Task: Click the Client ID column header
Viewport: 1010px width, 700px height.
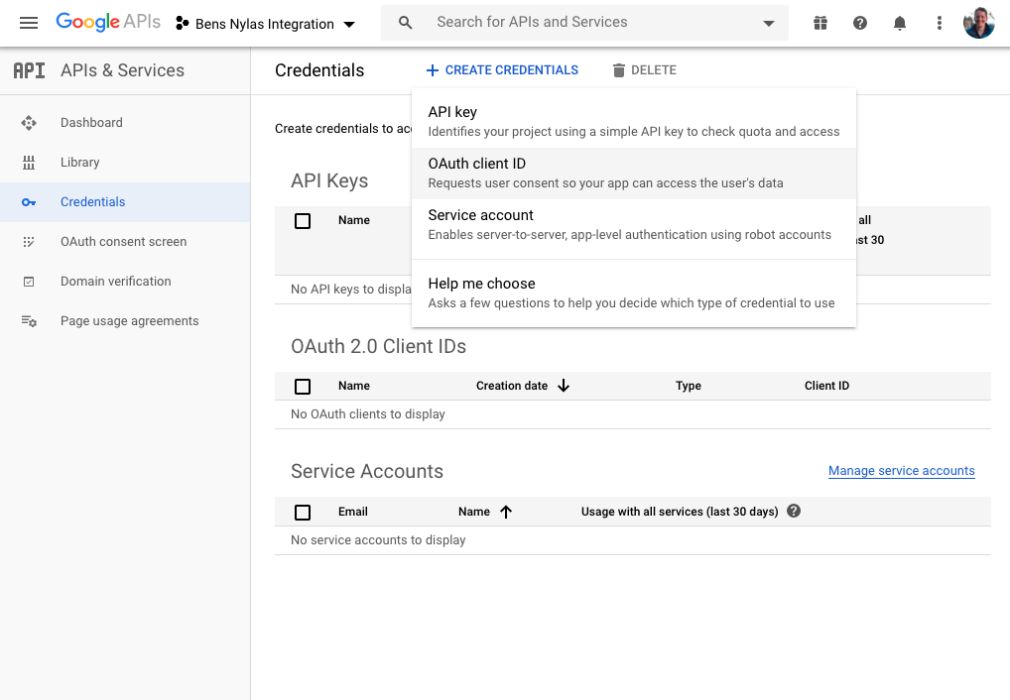Action: (x=826, y=386)
